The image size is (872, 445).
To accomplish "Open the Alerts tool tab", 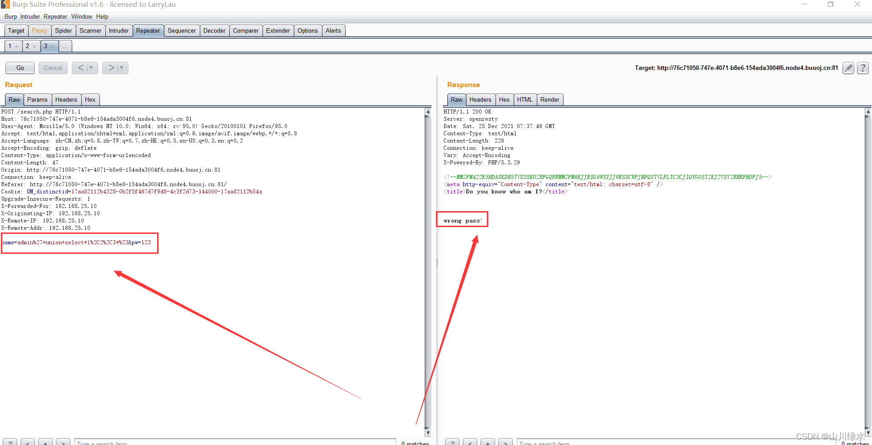I will tap(333, 30).
